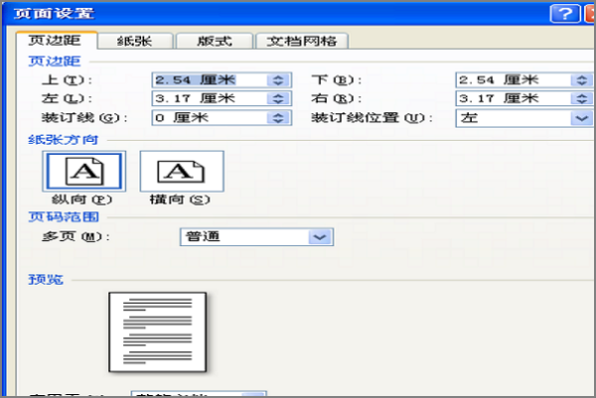This screenshot has height=398, width=596.
Task: Click the bottom margin 2.54 厘米 field
Action: click(512, 79)
